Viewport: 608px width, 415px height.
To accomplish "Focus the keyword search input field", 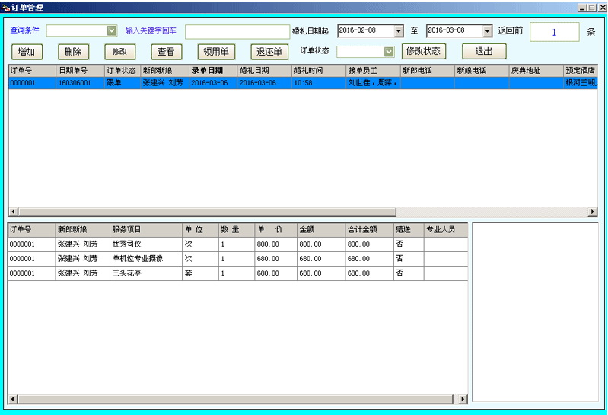I will [x=237, y=32].
